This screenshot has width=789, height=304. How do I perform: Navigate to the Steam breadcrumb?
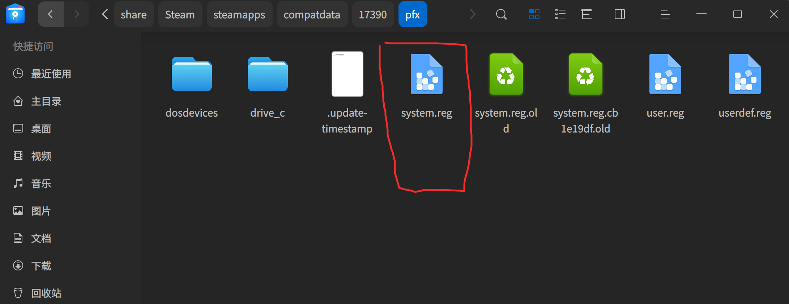(x=180, y=14)
